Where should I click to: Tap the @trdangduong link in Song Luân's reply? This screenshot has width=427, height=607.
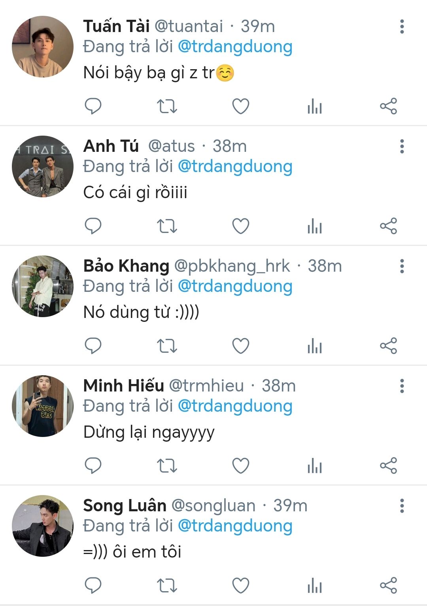(x=235, y=526)
